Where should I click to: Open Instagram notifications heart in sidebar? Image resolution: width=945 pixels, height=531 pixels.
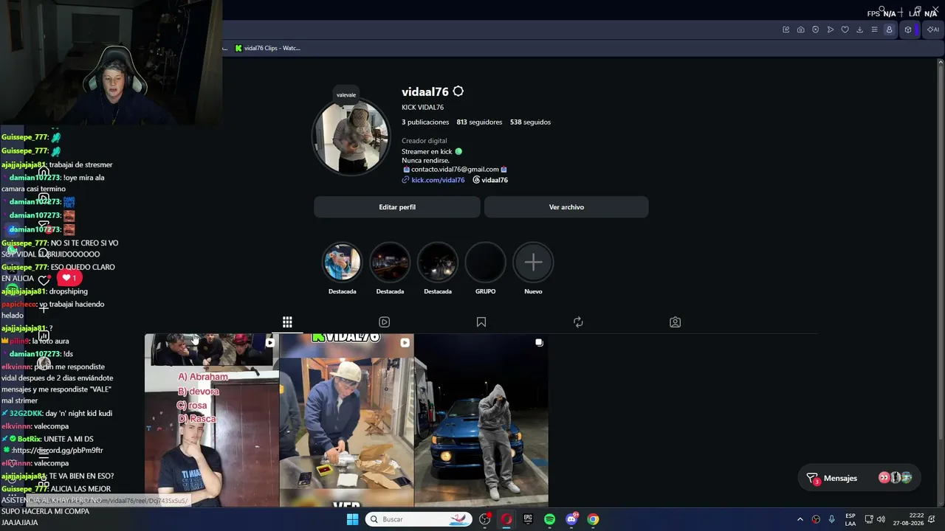[44, 280]
